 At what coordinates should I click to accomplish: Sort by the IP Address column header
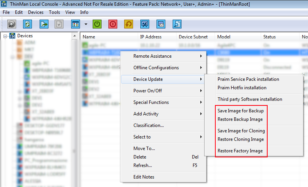point(157,37)
